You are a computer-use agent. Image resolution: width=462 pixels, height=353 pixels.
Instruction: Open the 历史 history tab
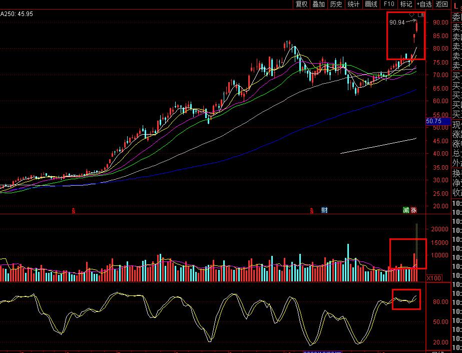[336, 5]
